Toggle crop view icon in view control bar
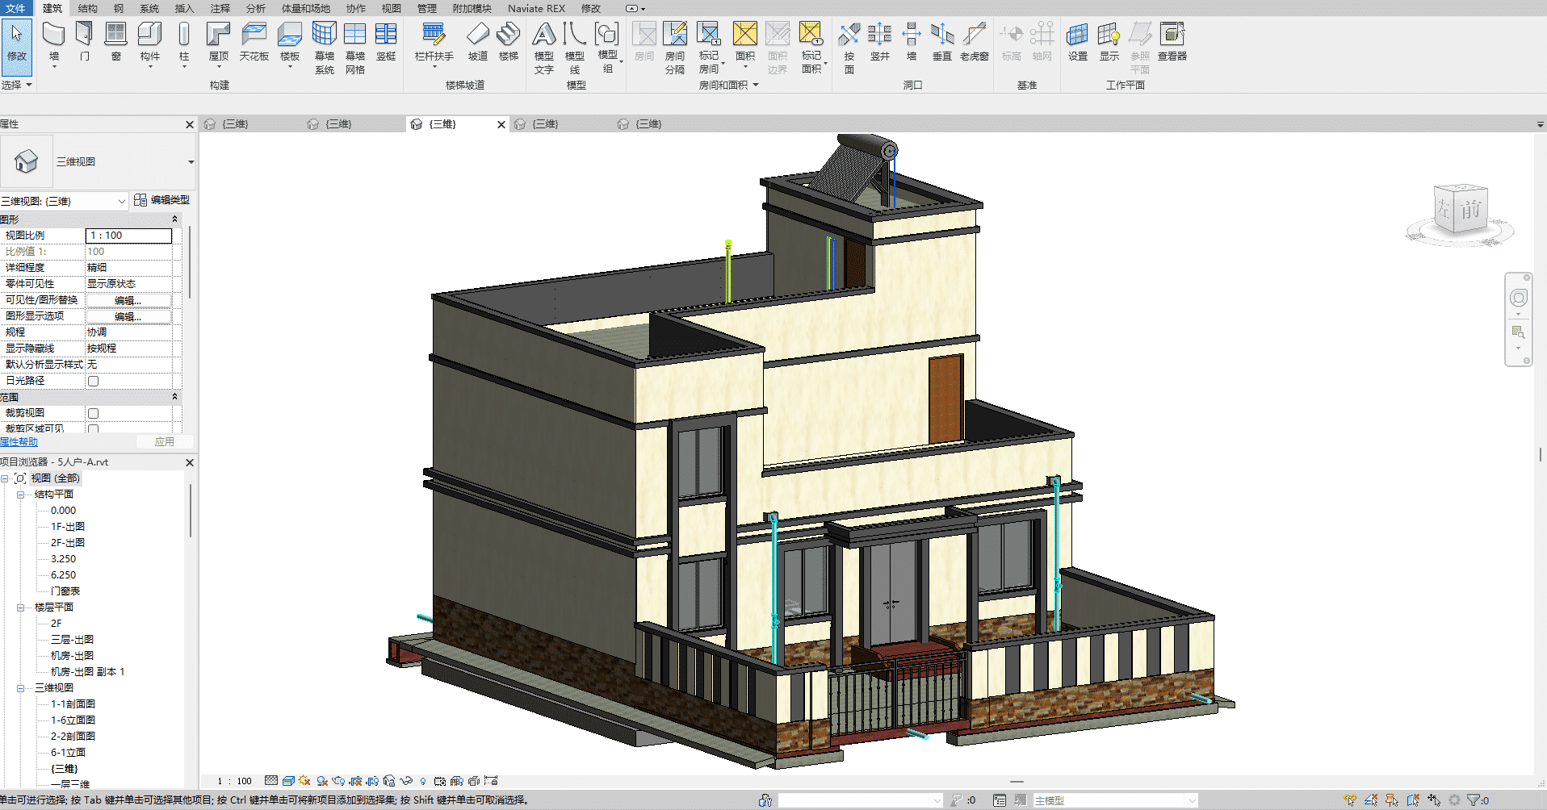Image resolution: width=1547 pixels, height=810 pixels. pos(355,781)
